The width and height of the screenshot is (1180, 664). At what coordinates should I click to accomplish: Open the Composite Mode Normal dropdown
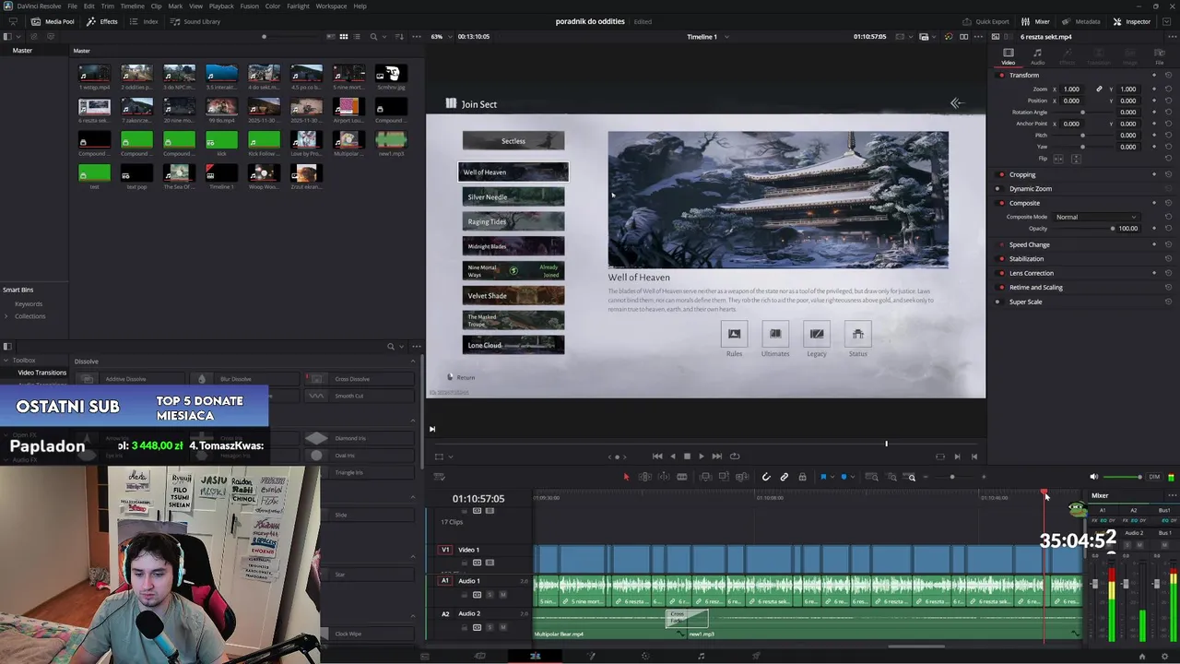point(1095,217)
